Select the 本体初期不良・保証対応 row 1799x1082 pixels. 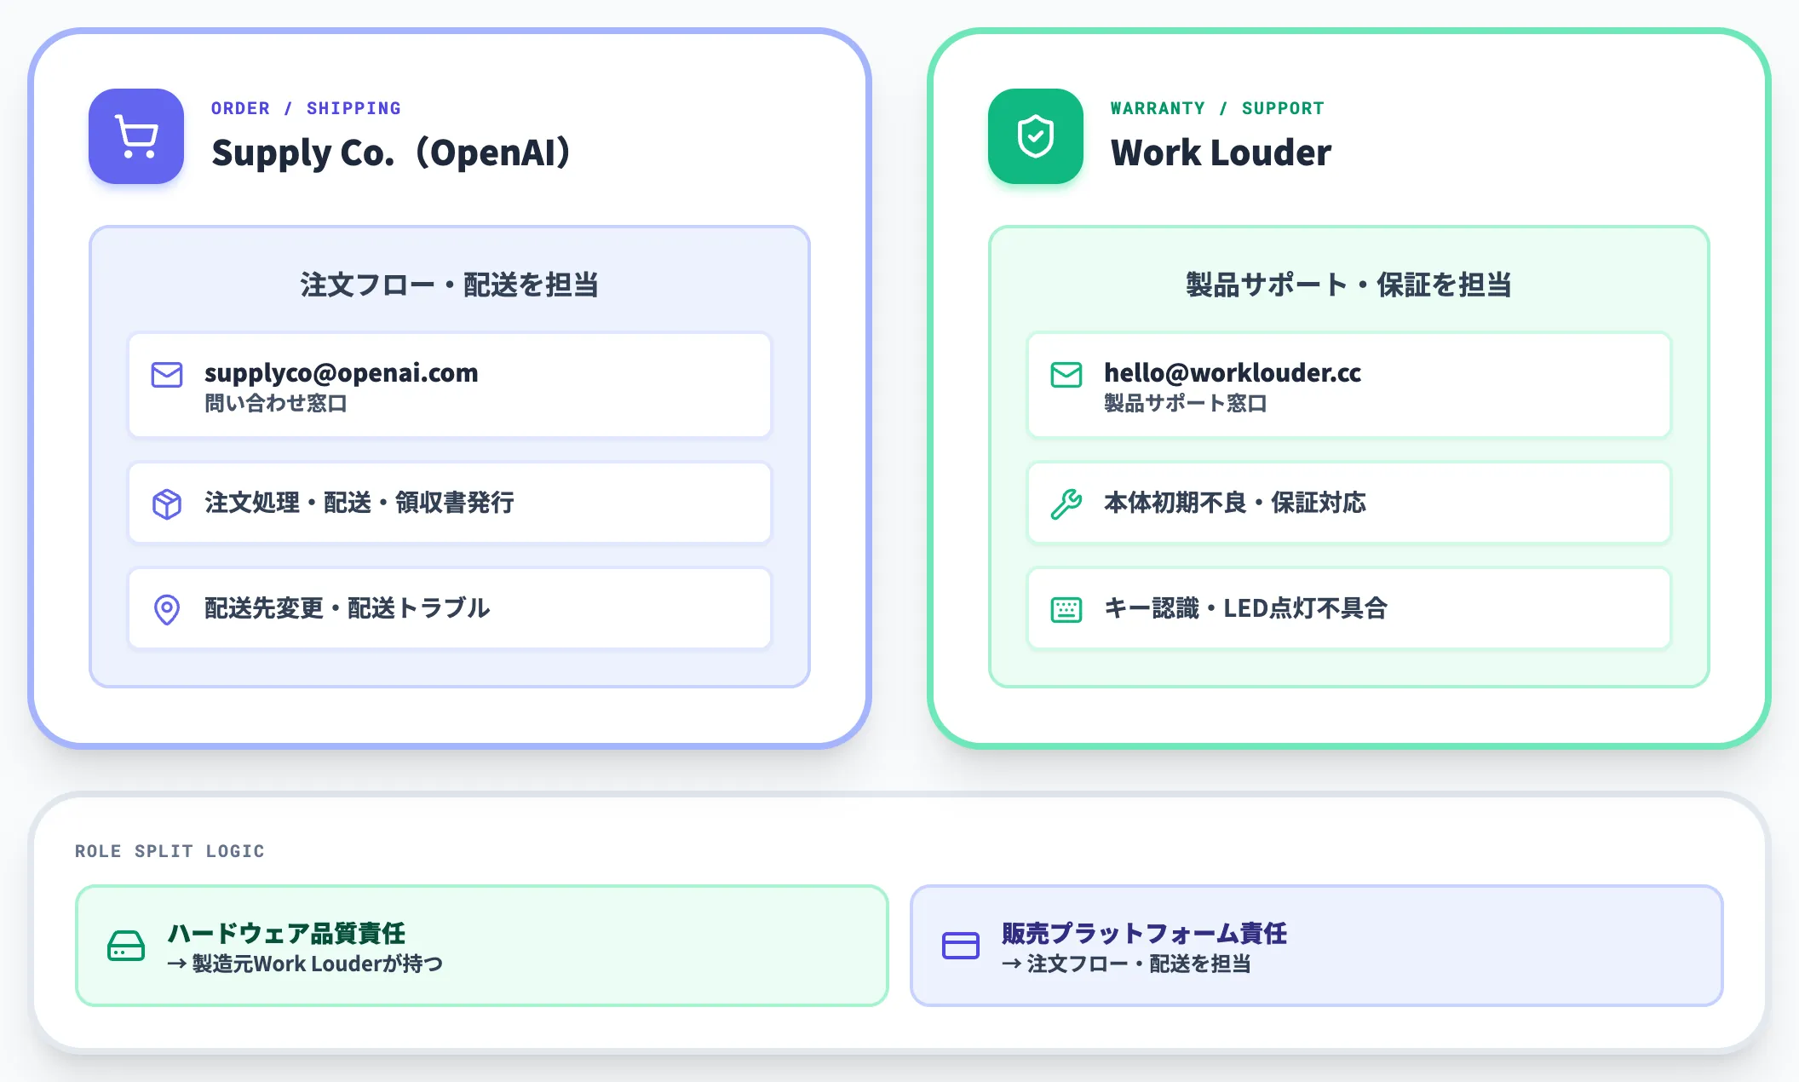1349,503
